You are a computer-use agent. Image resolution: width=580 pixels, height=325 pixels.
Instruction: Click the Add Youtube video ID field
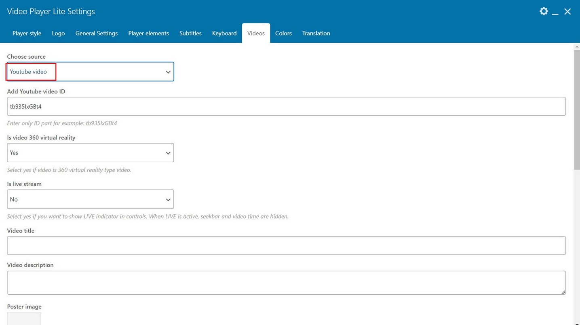286,106
